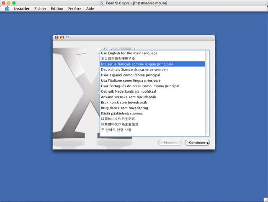This screenshot has width=268, height=202.
Task: Minimize the installer window with the yellow button
Action: [x=62, y=38]
